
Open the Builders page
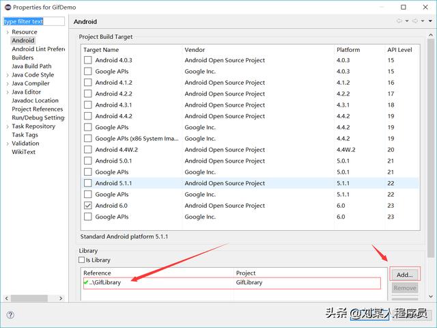23,57
